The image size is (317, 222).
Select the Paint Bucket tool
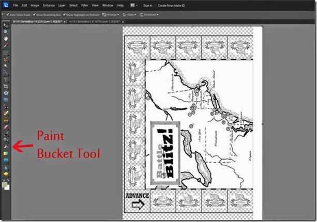coord(6,147)
